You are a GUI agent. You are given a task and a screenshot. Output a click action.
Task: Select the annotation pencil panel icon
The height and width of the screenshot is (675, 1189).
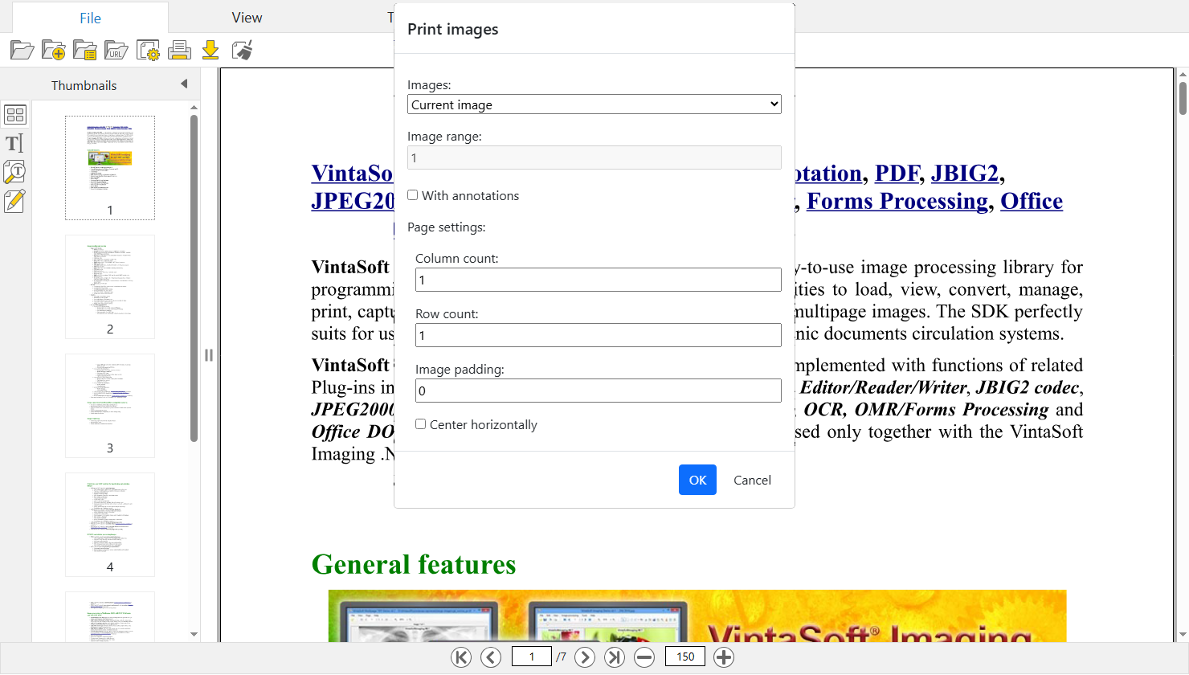click(x=14, y=201)
